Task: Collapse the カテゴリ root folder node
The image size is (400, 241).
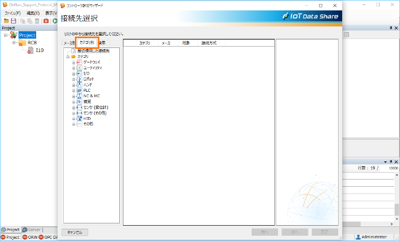Action: pyautogui.click(x=67, y=57)
